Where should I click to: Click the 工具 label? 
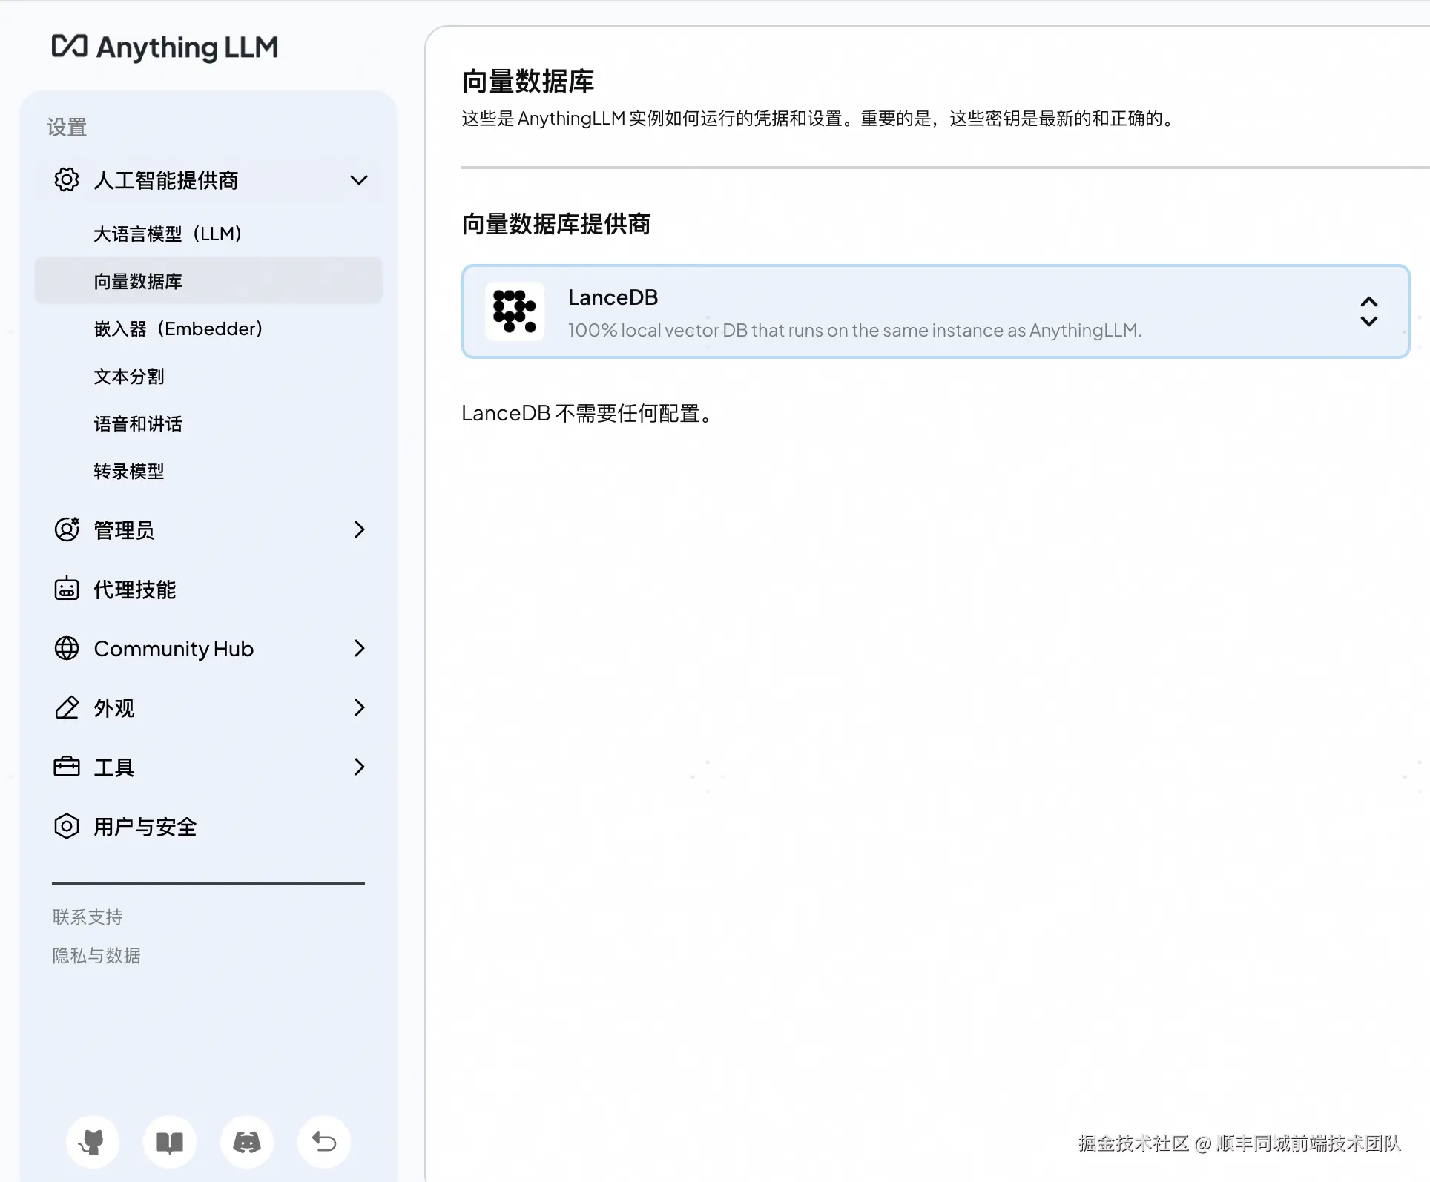pos(113,767)
